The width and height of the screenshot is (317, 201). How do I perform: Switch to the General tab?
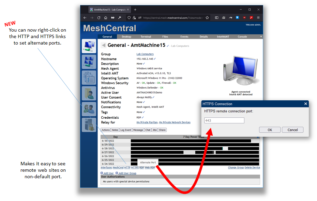107,37
